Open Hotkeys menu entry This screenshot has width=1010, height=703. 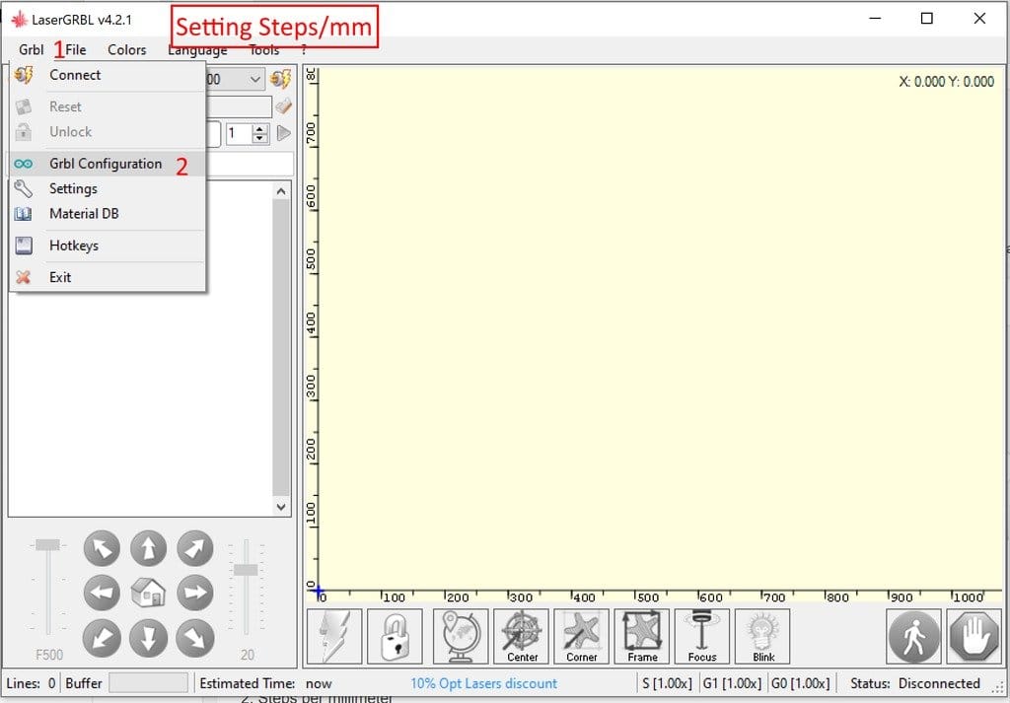pyautogui.click(x=108, y=246)
